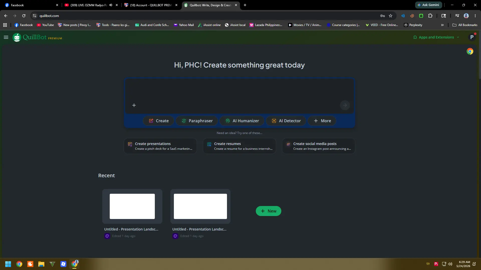Click the Recent section heading
The image size is (481, 270).
[106, 175]
